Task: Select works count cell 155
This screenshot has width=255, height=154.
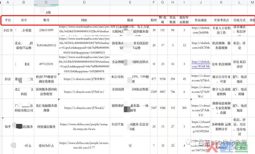Action: click(x=172, y=108)
